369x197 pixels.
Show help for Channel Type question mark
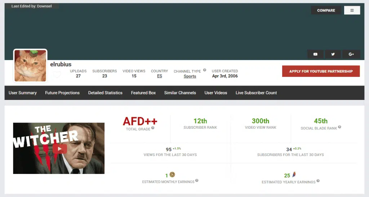point(205,70)
